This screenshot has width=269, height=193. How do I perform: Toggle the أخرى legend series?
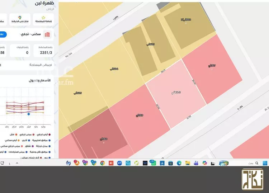tap(26, 140)
